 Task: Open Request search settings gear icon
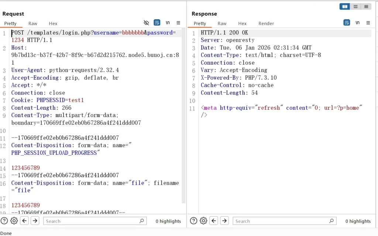pos(14,221)
